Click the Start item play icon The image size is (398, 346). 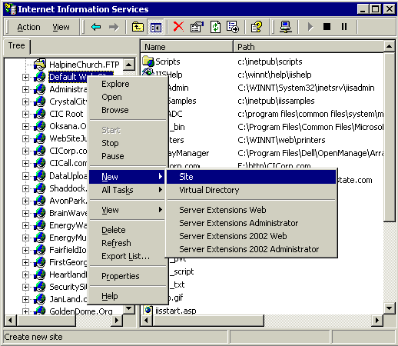(x=310, y=27)
